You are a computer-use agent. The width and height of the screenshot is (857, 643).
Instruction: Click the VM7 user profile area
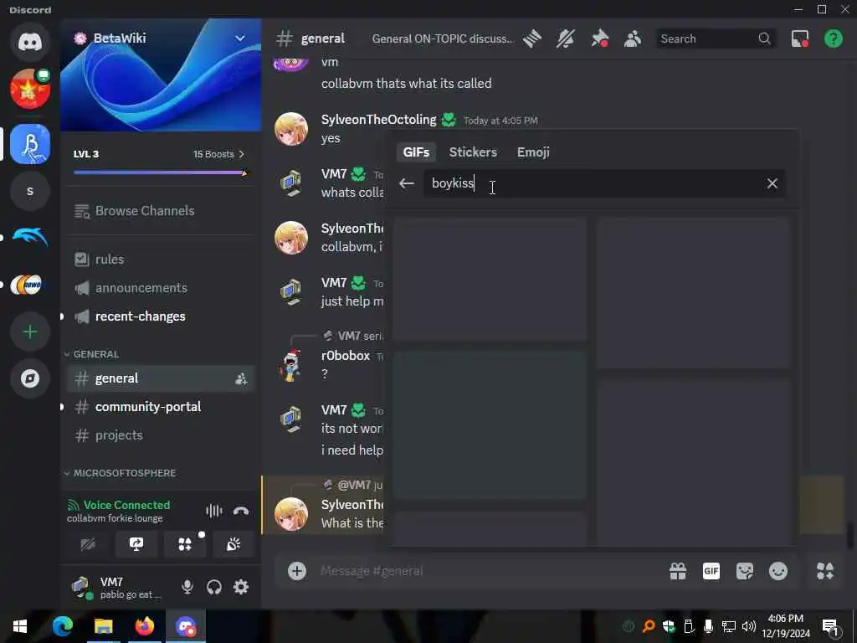tap(117, 587)
